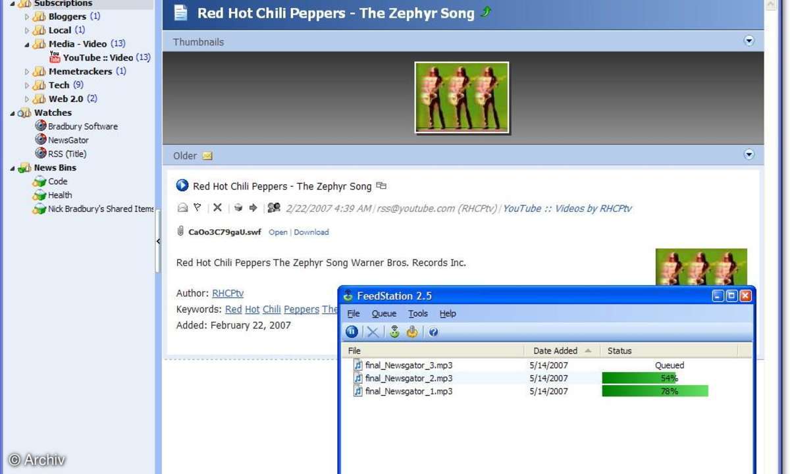Click the orange joystick icon in FeedStation toolbar

(412, 332)
